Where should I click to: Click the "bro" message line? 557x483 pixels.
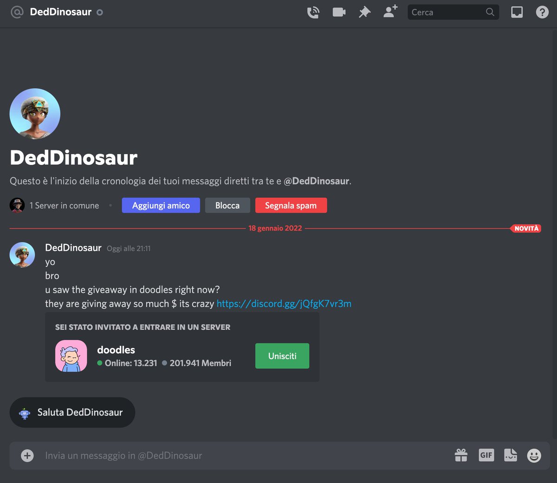(52, 276)
